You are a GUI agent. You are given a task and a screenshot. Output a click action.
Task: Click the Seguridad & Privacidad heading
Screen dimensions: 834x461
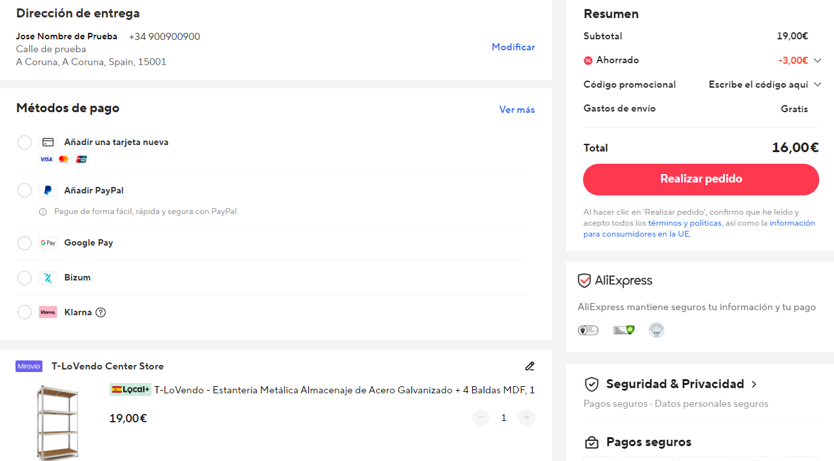[675, 384]
